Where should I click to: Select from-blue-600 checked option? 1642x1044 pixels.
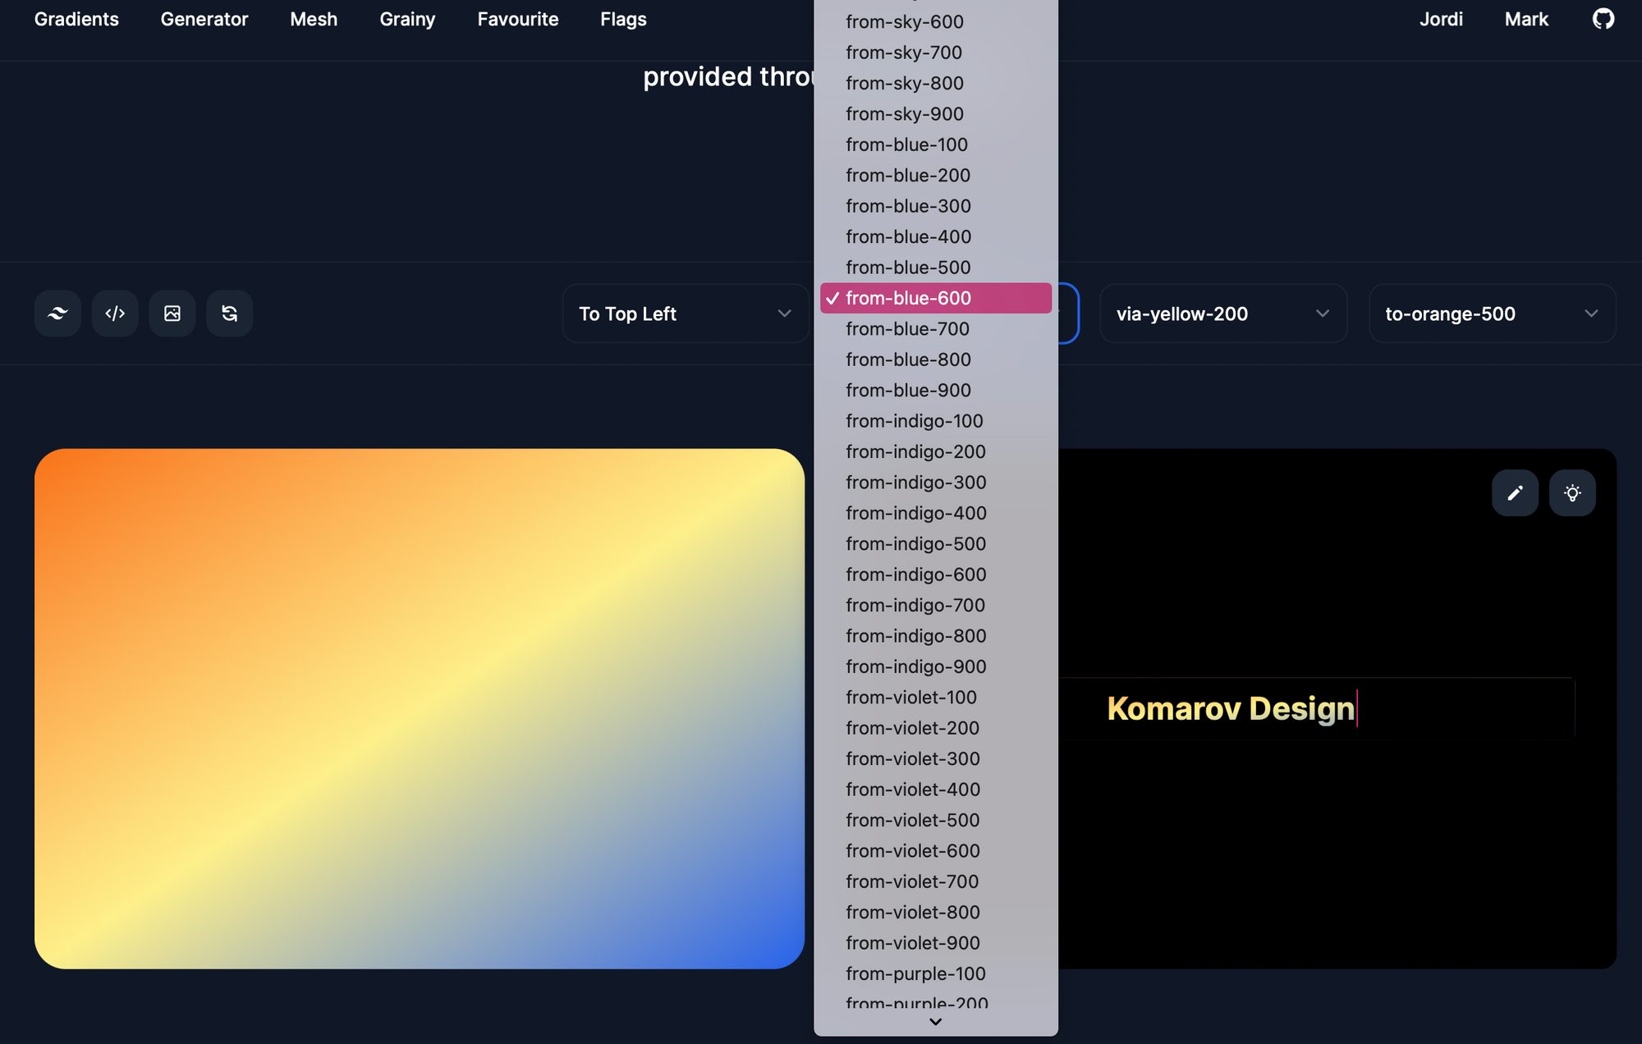935,298
